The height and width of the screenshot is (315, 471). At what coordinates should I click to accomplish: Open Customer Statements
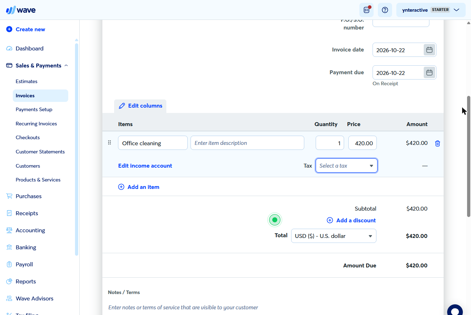[x=40, y=152]
